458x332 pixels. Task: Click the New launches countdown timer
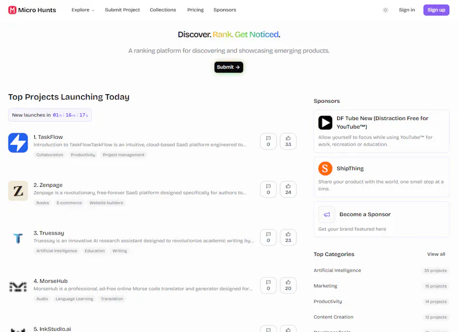click(x=50, y=115)
